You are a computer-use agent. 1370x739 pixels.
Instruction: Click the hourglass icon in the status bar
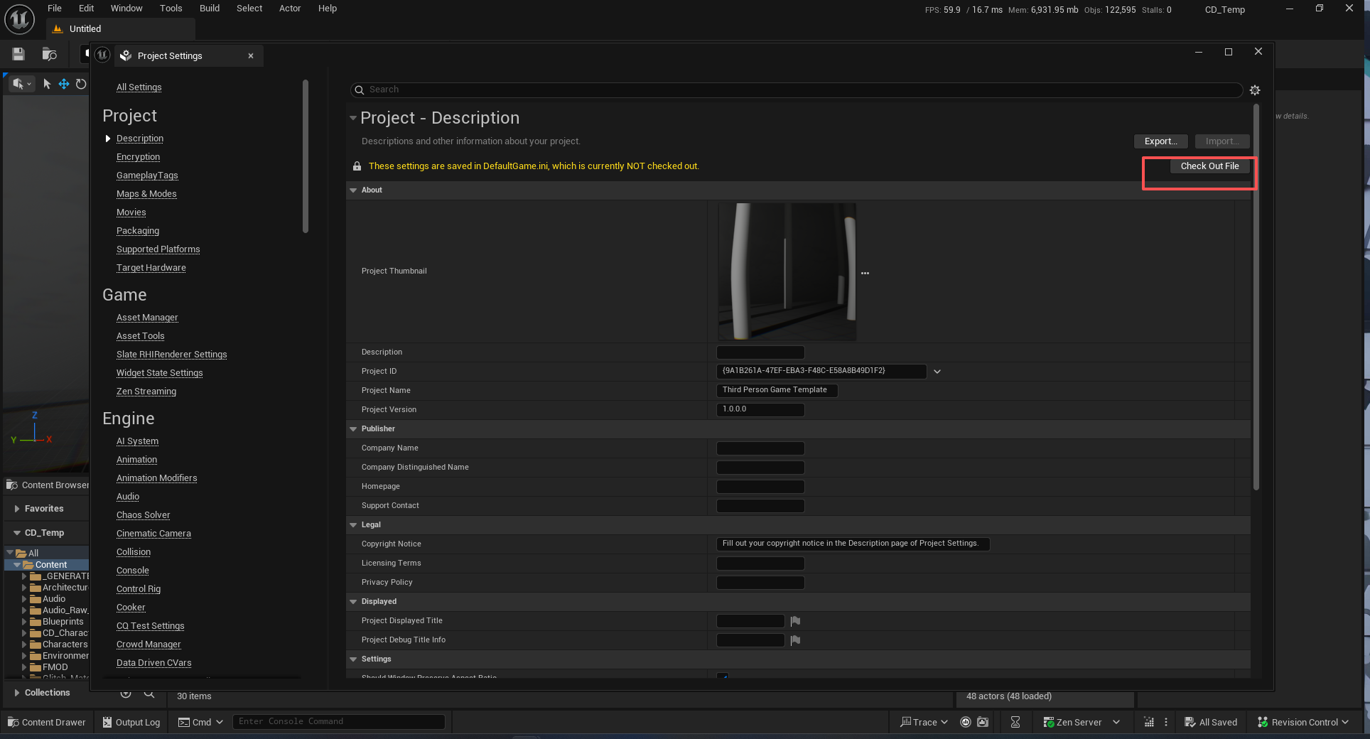[1015, 722]
